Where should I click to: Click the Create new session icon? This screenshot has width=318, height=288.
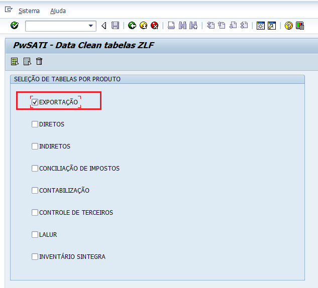coord(261,26)
